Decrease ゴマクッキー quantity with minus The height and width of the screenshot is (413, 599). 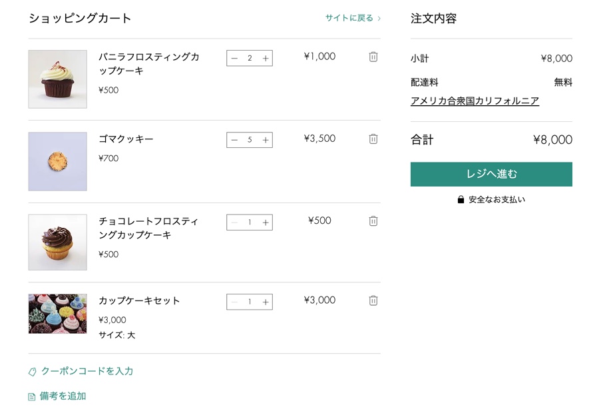234,140
